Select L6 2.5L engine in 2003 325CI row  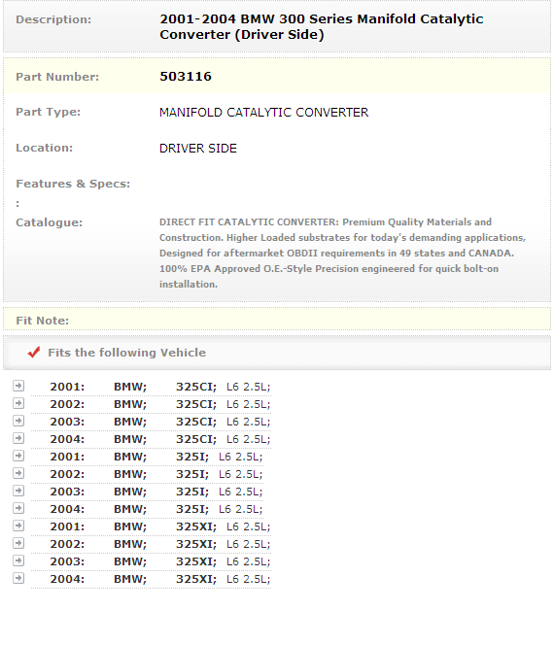point(248,422)
